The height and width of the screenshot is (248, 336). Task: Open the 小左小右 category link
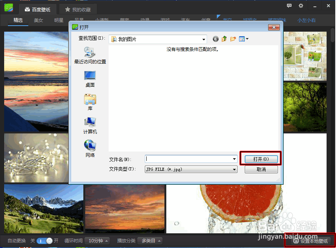point(307,20)
